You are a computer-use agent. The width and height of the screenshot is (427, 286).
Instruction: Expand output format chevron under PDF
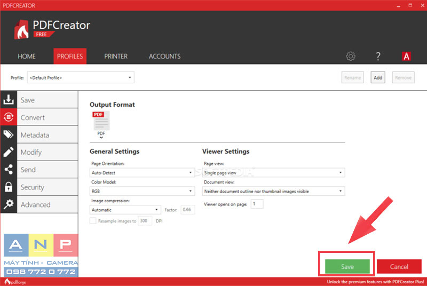point(101,138)
